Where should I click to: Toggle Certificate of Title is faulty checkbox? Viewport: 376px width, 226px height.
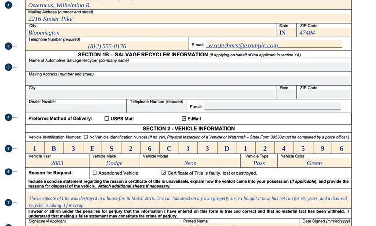click(164, 173)
